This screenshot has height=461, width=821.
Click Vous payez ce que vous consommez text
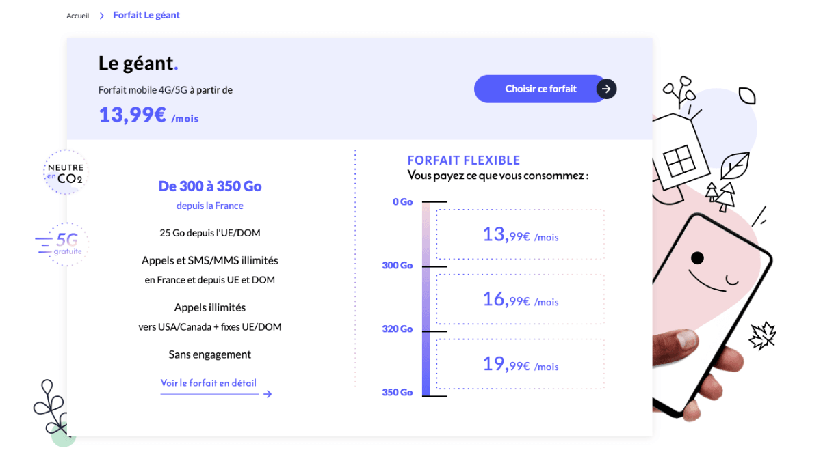point(498,176)
